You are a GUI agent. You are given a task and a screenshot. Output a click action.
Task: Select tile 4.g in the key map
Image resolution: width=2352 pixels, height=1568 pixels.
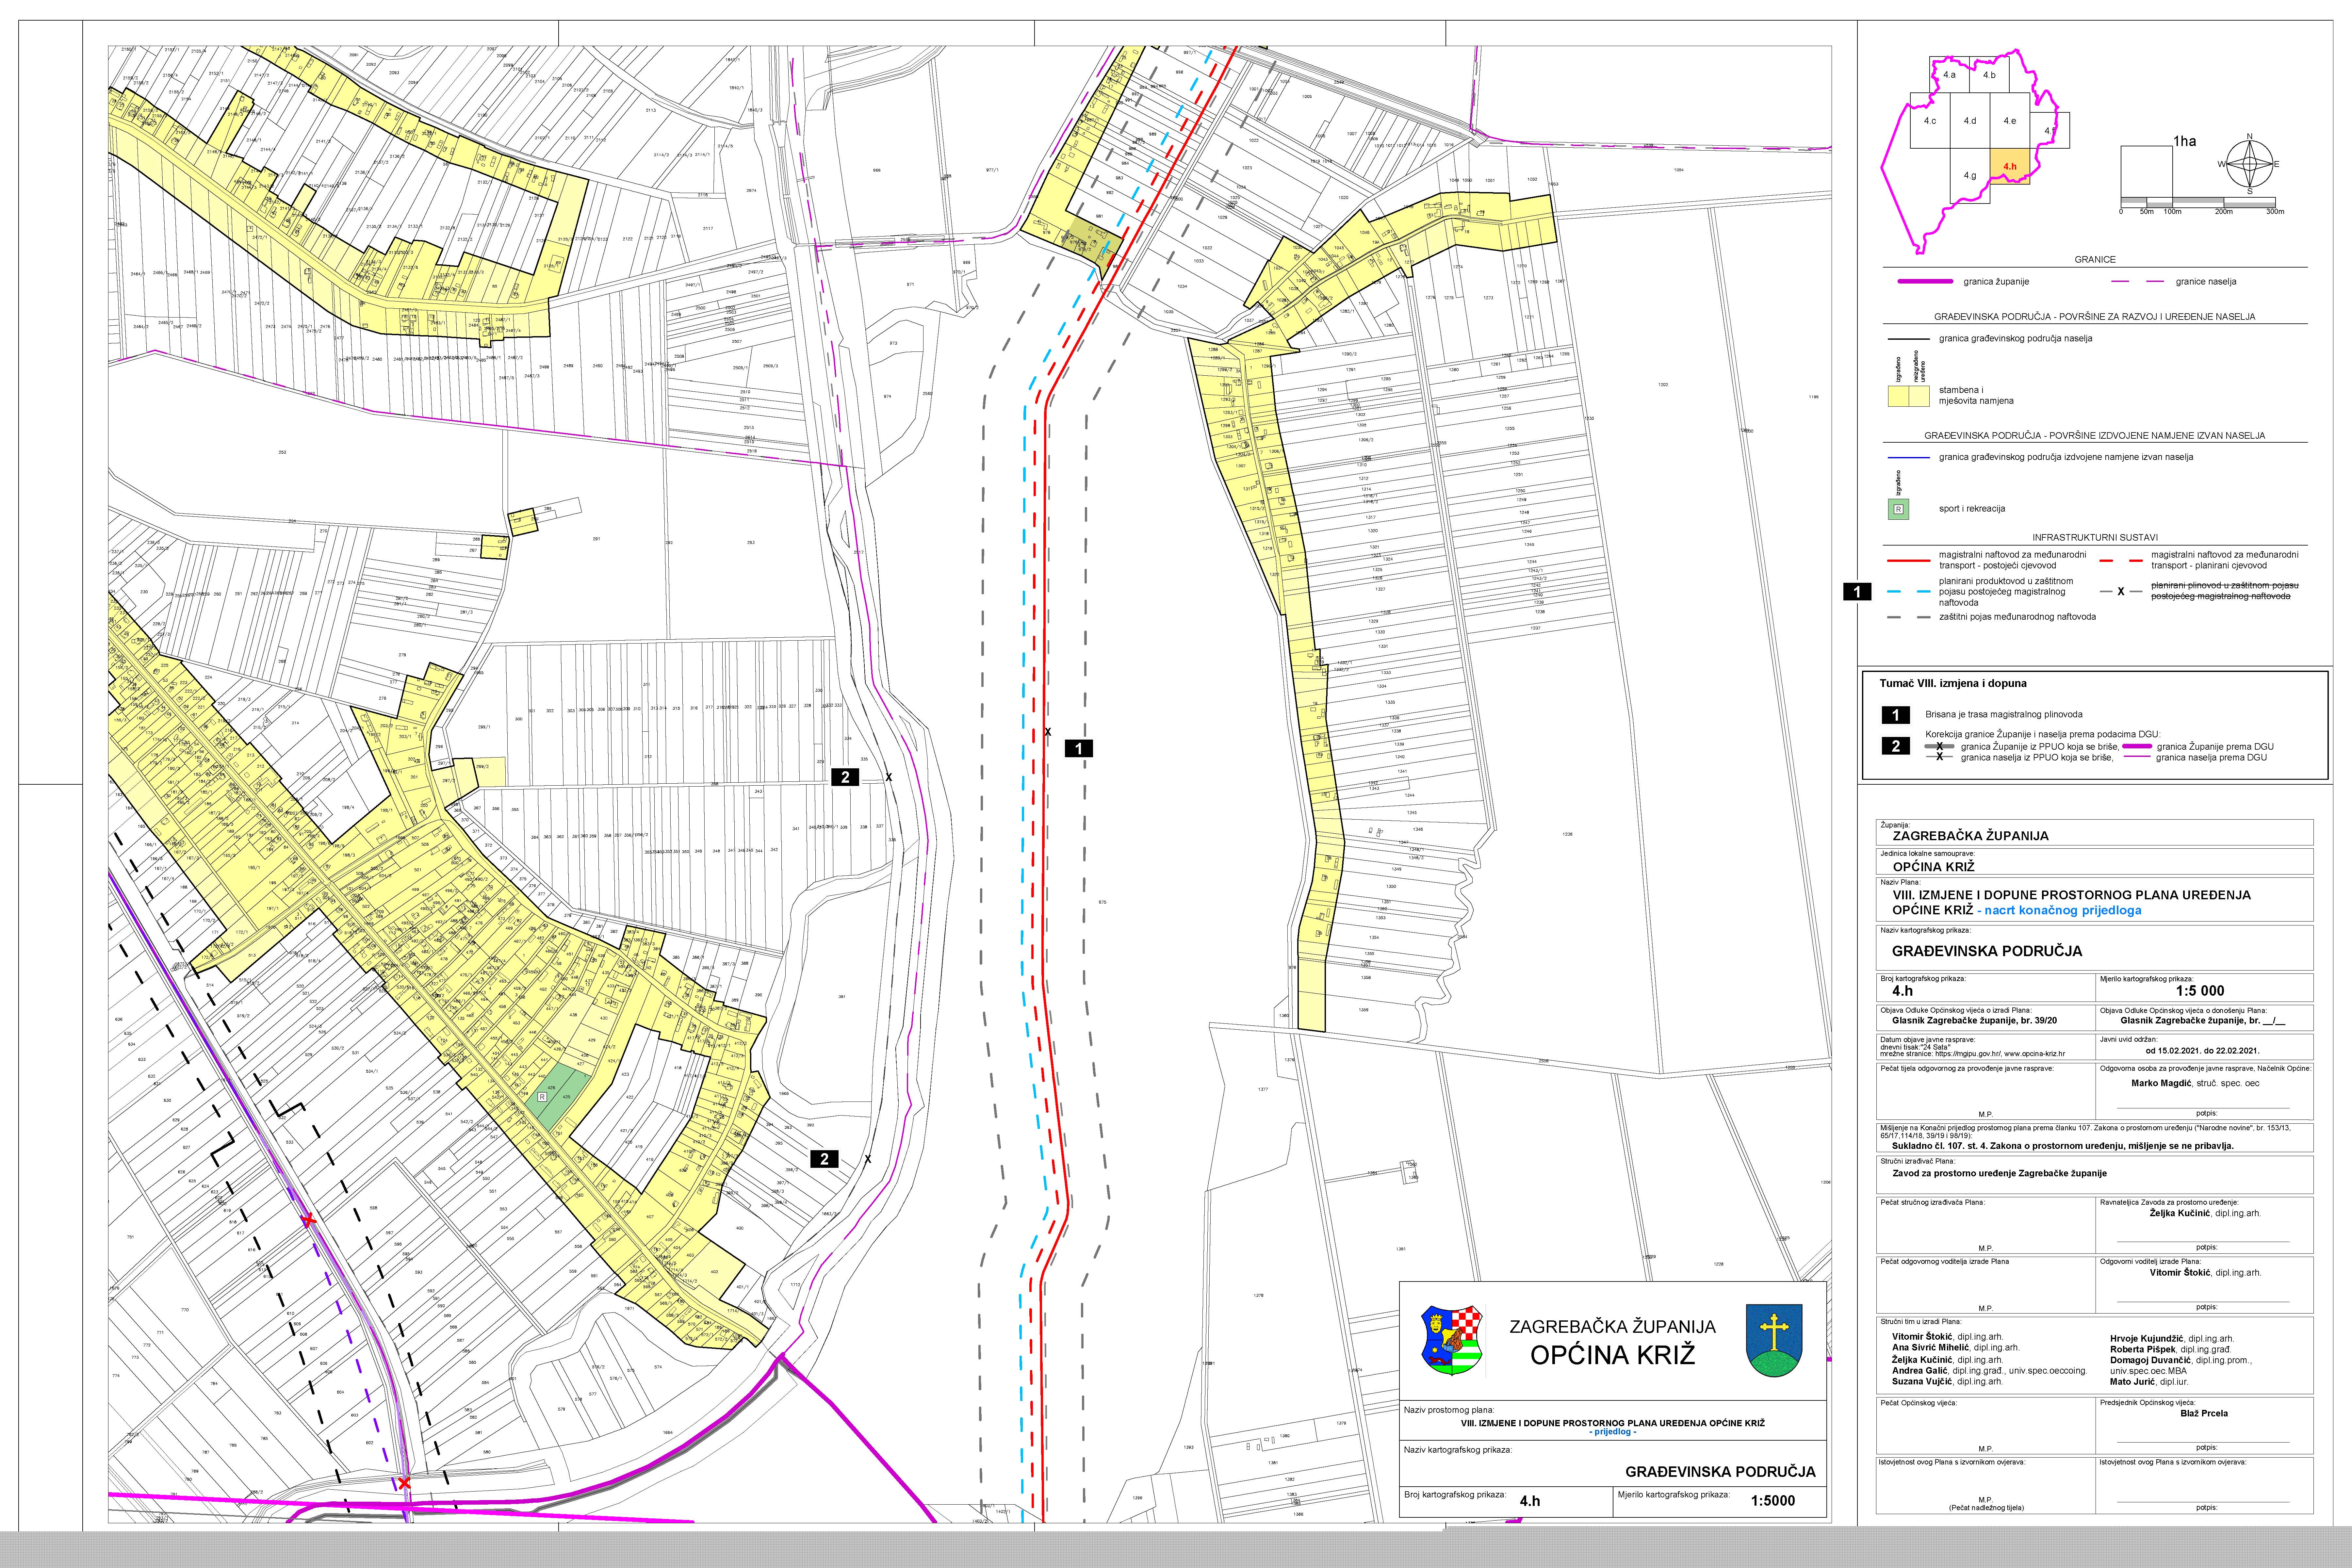click(1970, 176)
